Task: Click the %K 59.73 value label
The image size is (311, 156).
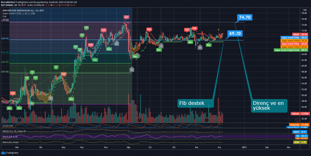Action: click(301, 136)
